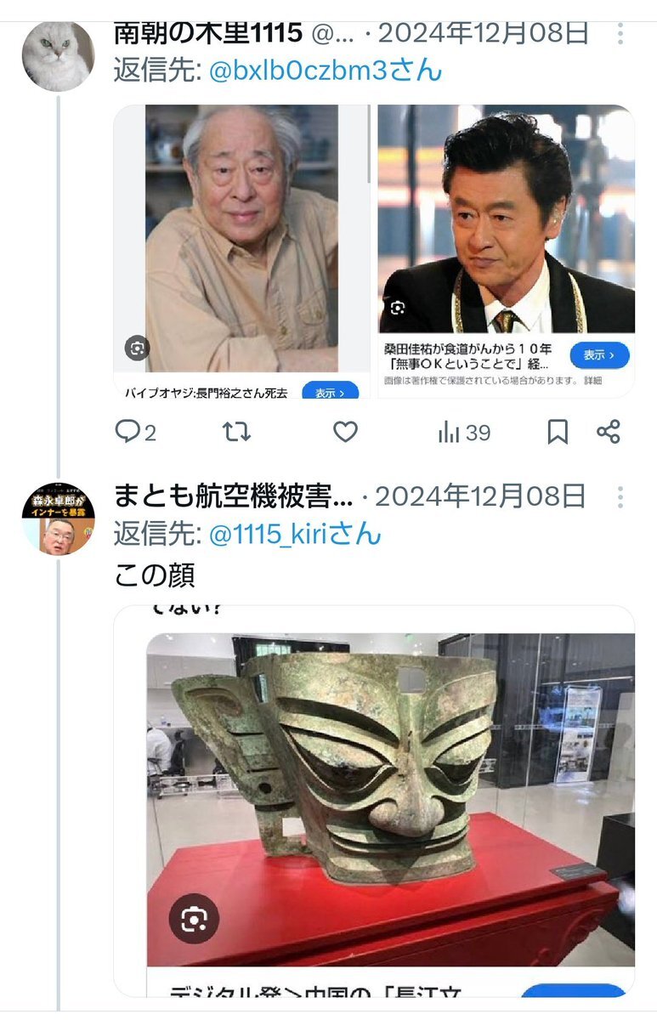Click 表示 button under left photo
Image resolution: width=657 pixels, height=1020 pixels.
[330, 392]
